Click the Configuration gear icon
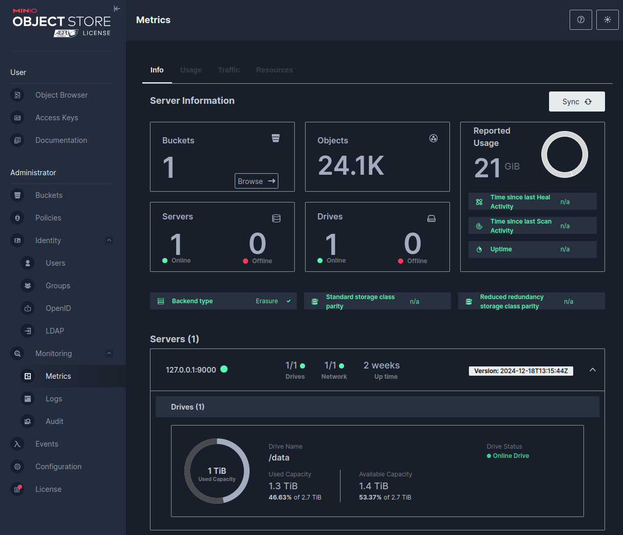The height and width of the screenshot is (535, 623). [17, 467]
